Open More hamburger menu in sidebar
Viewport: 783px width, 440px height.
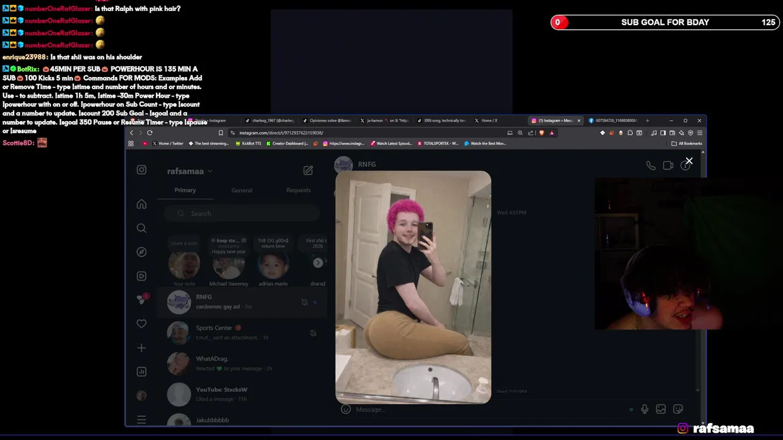coord(141,420)
